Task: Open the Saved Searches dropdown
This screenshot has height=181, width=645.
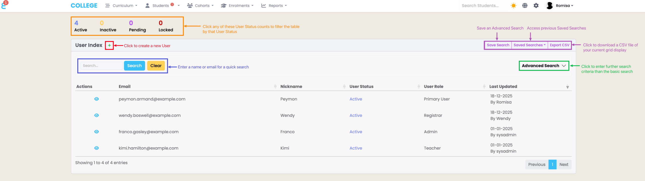Action: click(x=529, y=45)
